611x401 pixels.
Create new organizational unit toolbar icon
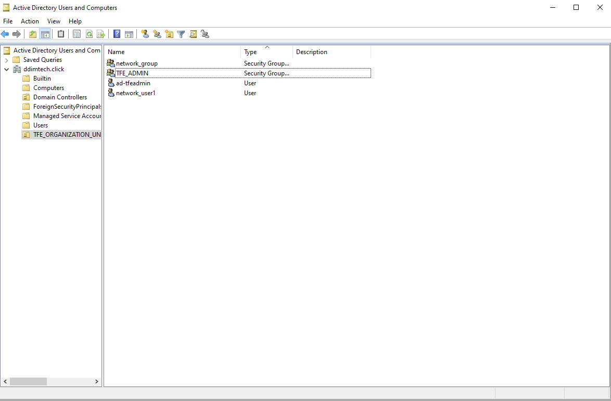[169, 34]
